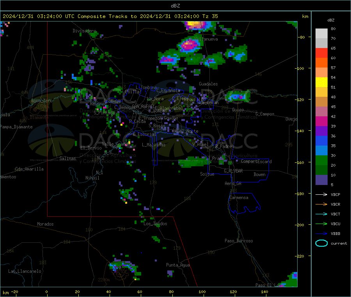The width and height of the screenshot is (351, 297).
Task: Click the Aero_GA airport label
Action: [x=233, y=183]
